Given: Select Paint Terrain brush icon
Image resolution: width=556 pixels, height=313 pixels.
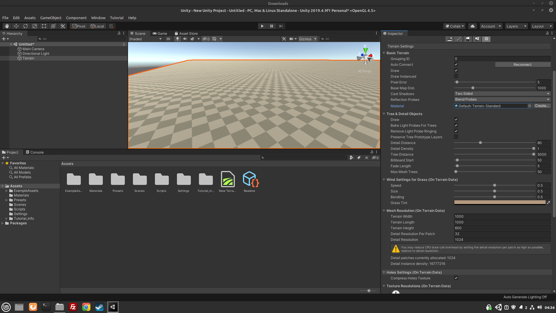Looking at the screenshot, I should tap(459, 39).
